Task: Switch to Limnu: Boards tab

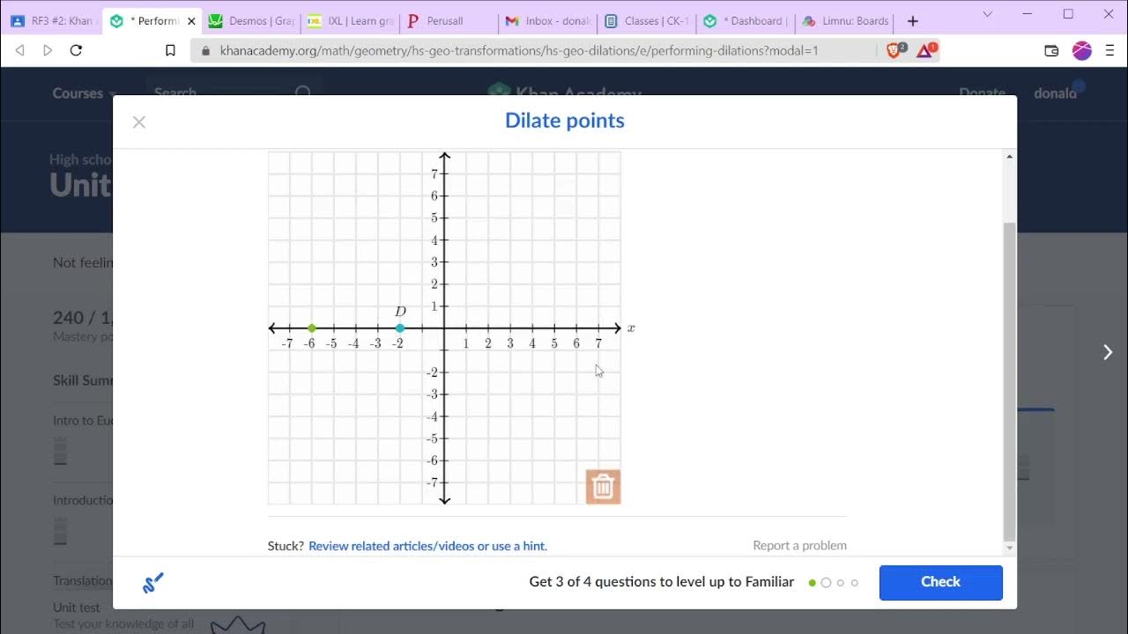Action: point(845,21)
